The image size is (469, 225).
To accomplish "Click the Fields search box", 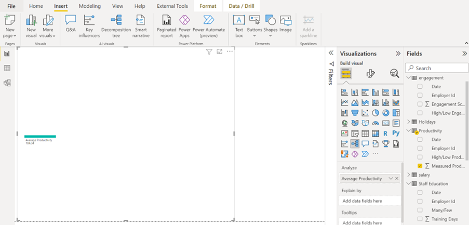I will pos(437,68).
